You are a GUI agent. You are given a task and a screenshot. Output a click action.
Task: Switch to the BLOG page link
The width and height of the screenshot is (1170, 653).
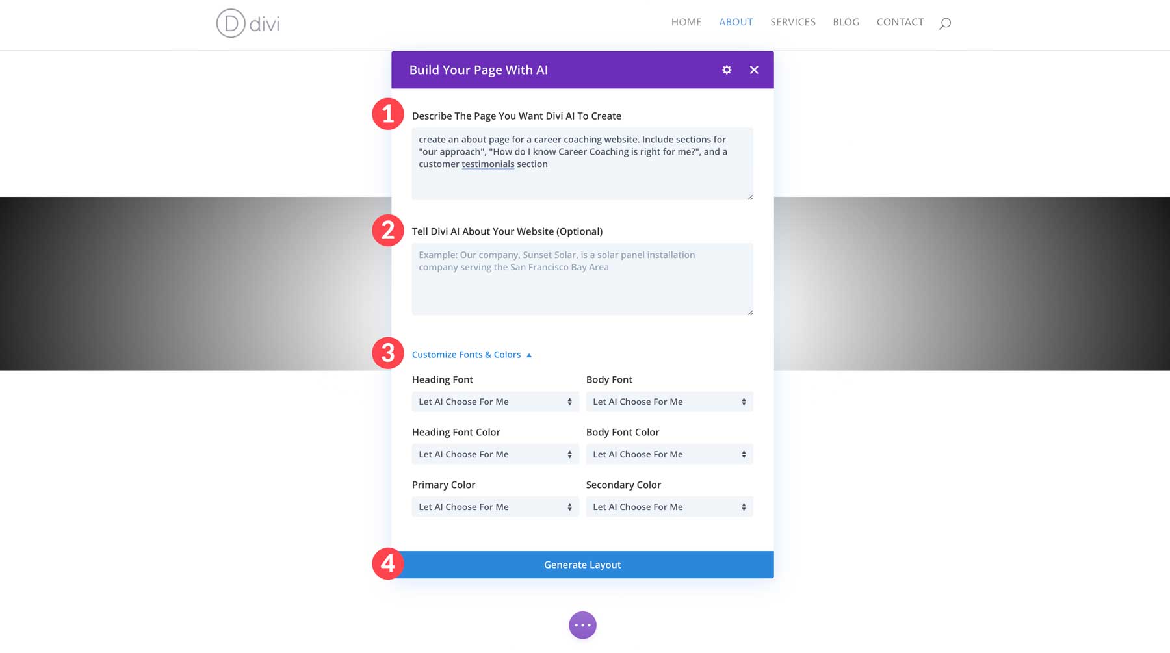coord(846,21)
